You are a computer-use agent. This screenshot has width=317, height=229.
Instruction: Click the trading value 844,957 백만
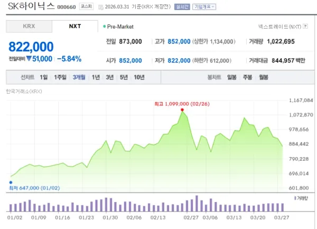click(288, 60)
